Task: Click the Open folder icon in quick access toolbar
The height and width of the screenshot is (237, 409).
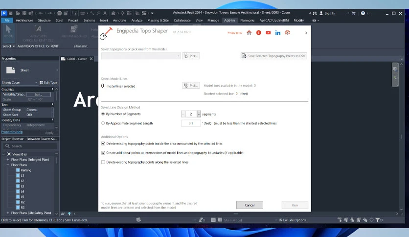Action: (x=18, y=13)
